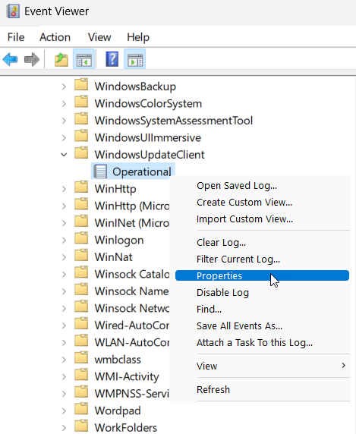Expand the WinNat tree node

pos(64,257)
